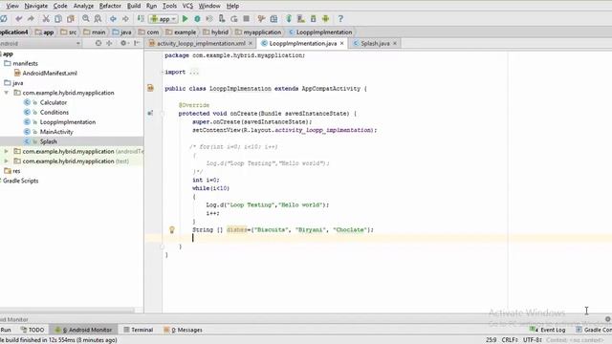This screenshot has height=344, width=612.
Task: Open the app run configuration dropdown
Action: 164,19
